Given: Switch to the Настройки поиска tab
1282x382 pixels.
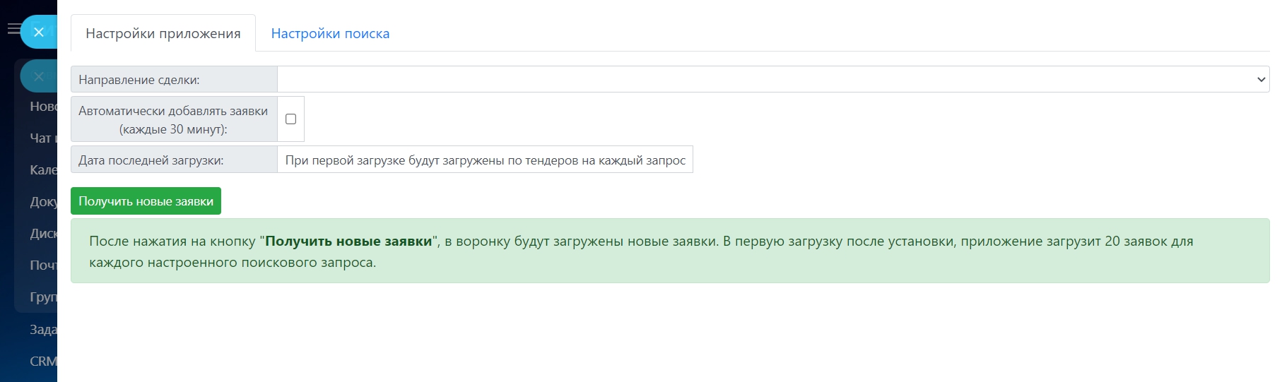Looking at the screenshot, I should point(330,34).
